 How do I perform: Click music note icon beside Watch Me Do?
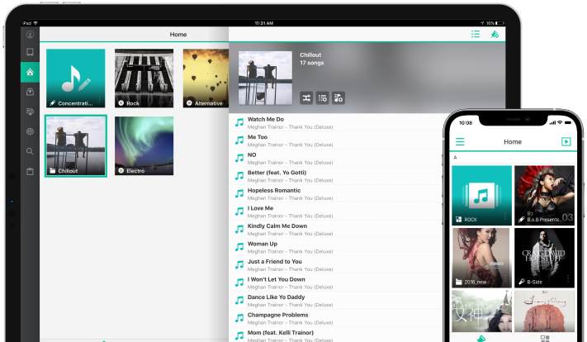coord(239,122)
